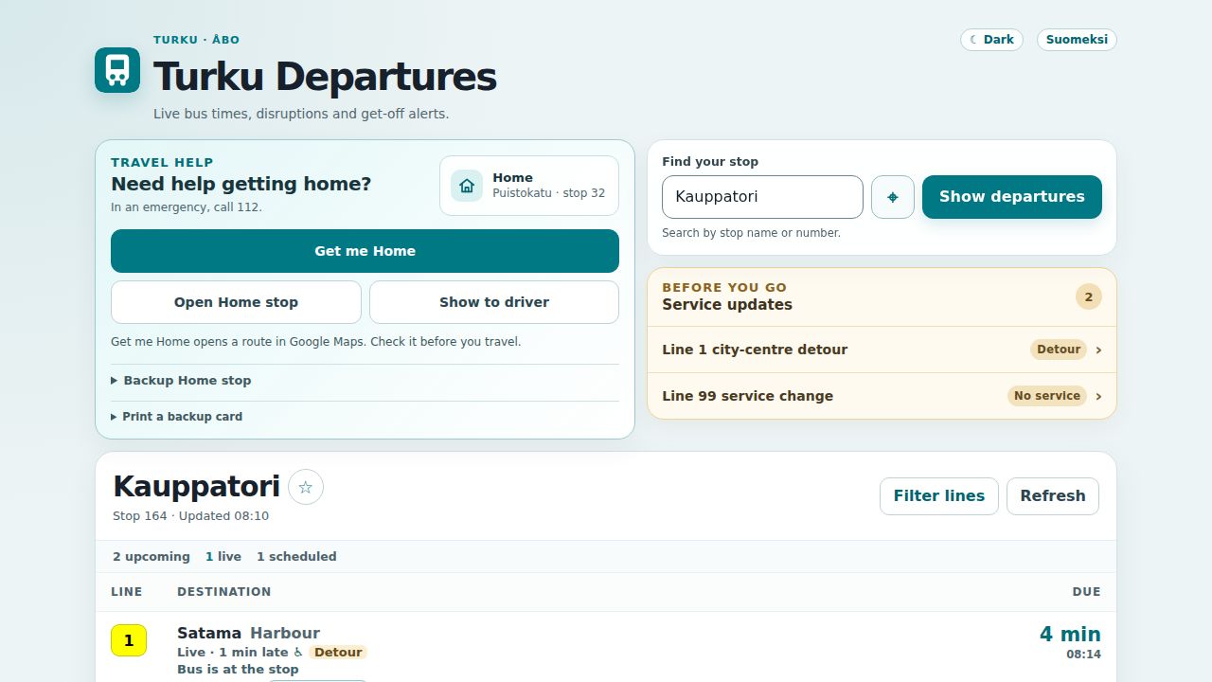Open the Line 1 city-centre detour update
The height and width of the screenshot is (682, 1212).
882,350
